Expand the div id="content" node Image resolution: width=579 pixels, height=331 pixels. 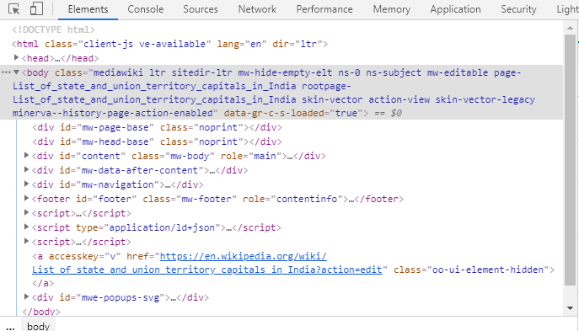click(x=26, y=155)
